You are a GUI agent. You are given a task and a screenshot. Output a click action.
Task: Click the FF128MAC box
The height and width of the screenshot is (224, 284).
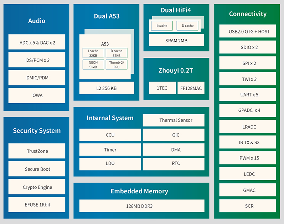[191, 88]
